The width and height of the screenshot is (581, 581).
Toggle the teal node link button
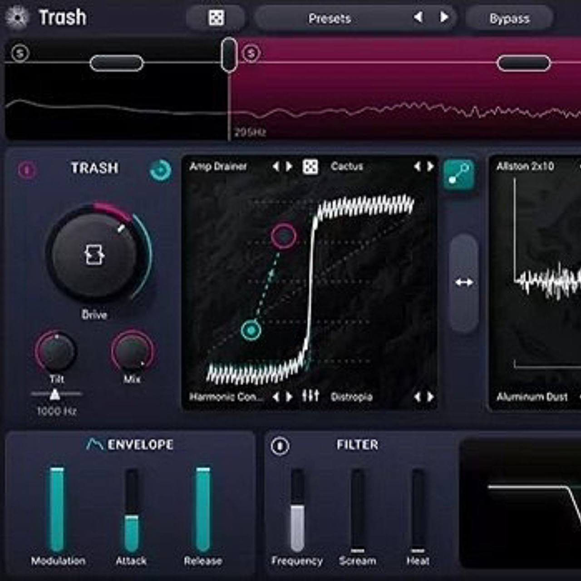click(x=459, y=175)
